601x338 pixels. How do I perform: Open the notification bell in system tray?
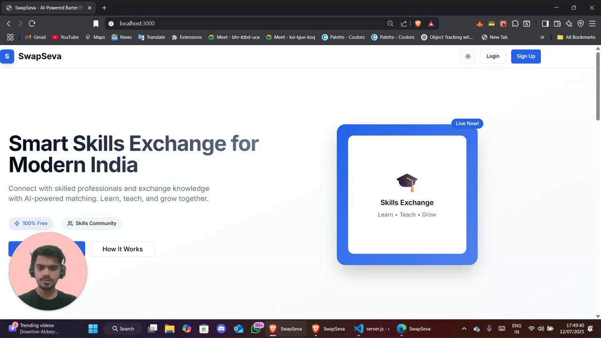(590, 329)
